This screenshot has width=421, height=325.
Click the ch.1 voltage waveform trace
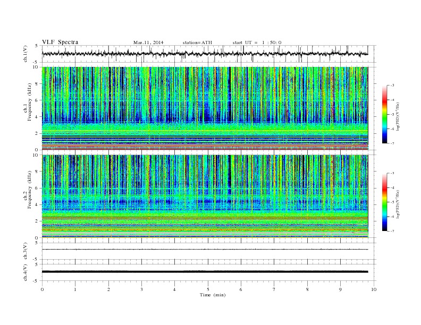[x=205, y=54]
